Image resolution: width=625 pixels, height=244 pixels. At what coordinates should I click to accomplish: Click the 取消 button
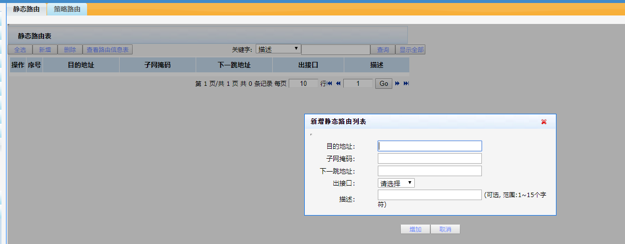pos(445,230)
